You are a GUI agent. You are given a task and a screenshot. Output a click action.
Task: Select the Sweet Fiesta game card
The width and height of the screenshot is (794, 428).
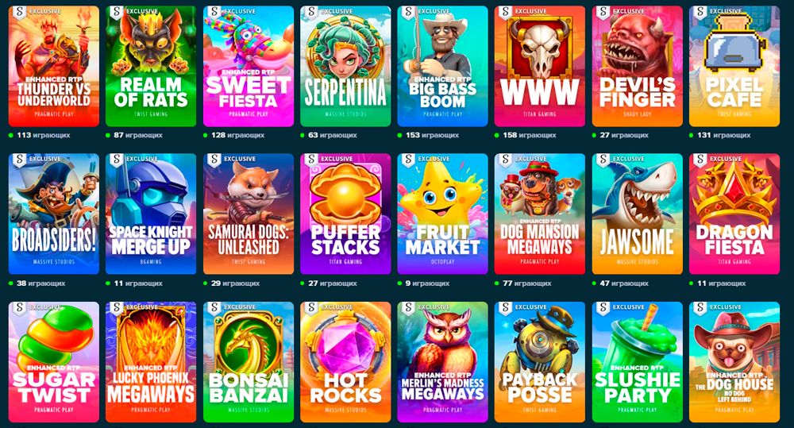[248, 67]
